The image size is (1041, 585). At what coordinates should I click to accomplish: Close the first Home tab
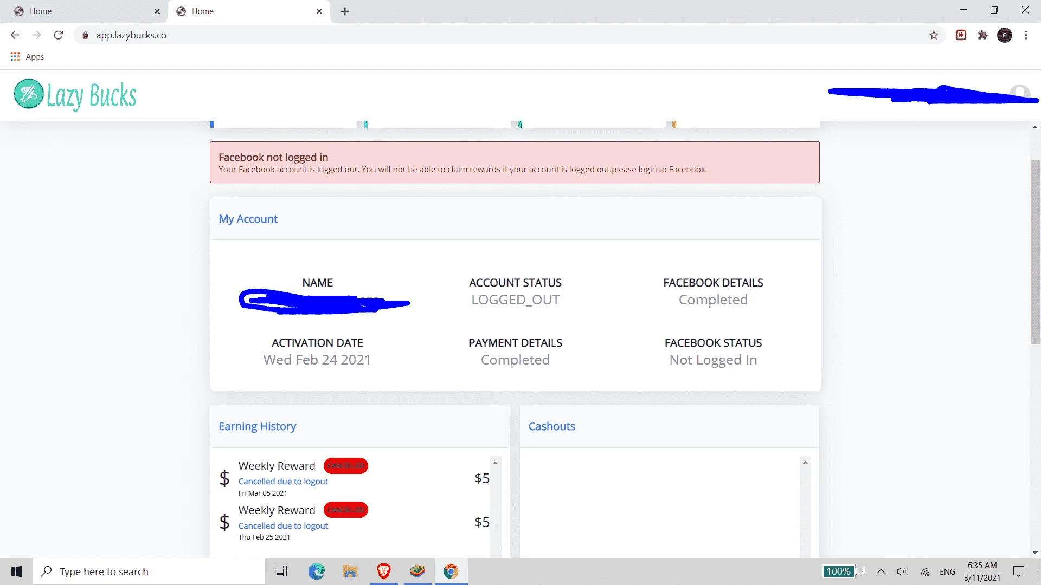(157, 11)
